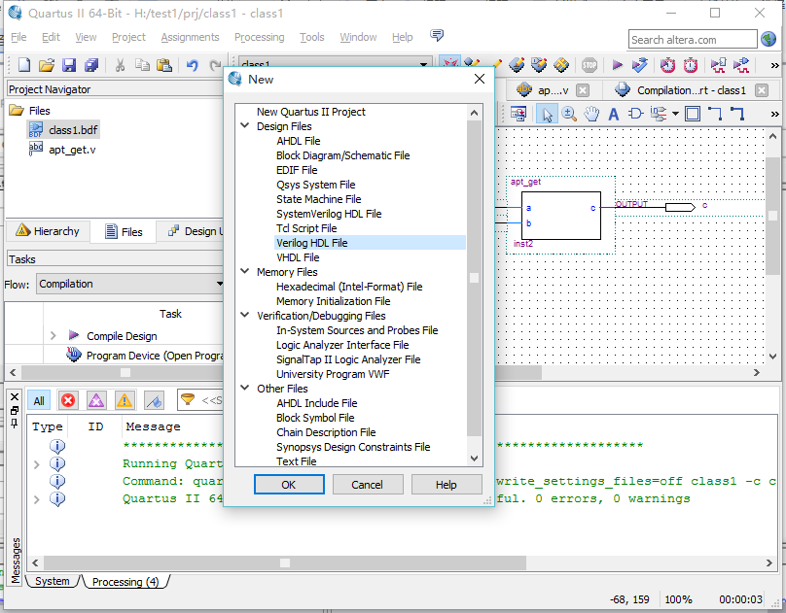Open the Pin tool dropdown arrow
Screen dimensions: 786x613
675,114
